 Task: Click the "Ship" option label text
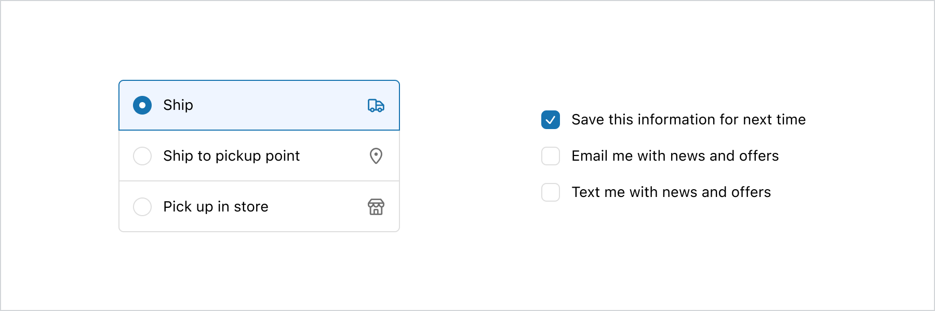[178, 105]
